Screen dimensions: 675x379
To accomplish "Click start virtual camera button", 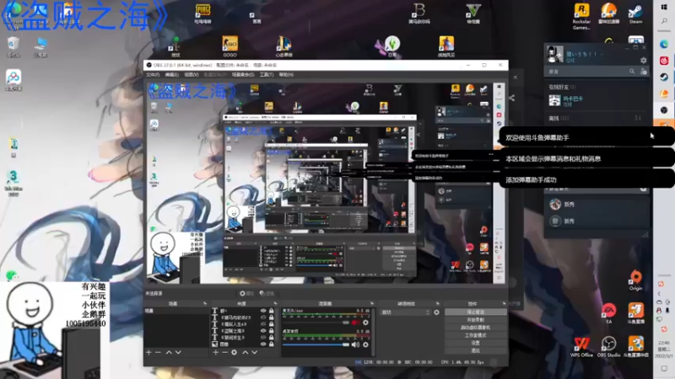I will point(476,328).
